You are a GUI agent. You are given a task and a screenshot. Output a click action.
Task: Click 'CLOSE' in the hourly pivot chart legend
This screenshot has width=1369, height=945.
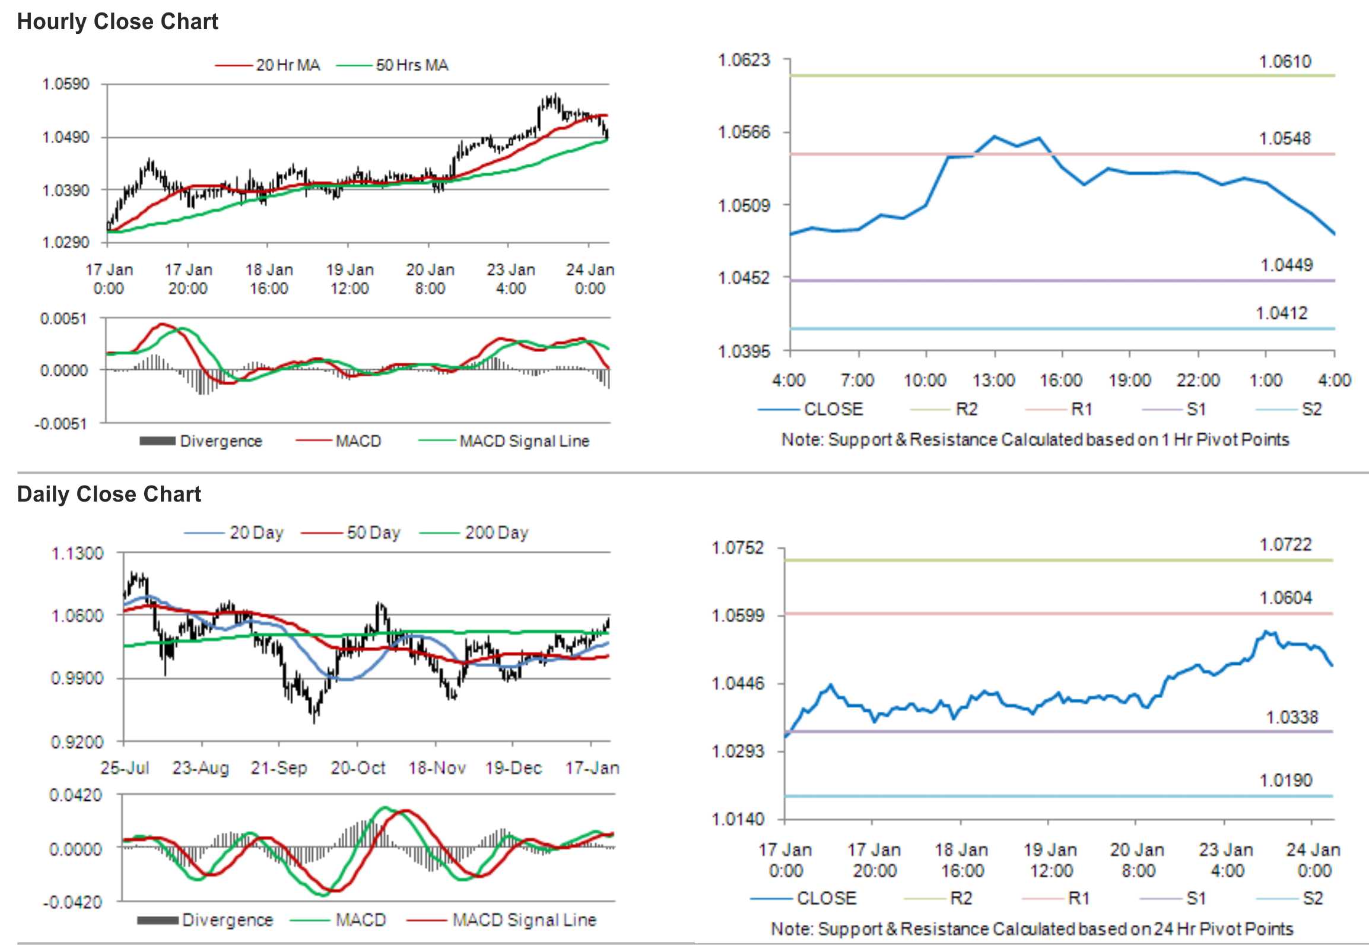(833, 410)
